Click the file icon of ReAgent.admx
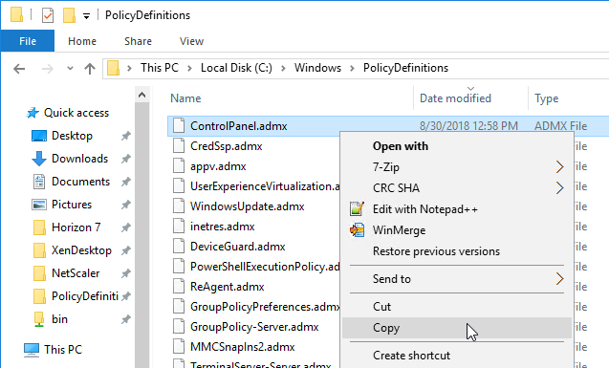609x368 pixels. (179, 287)
